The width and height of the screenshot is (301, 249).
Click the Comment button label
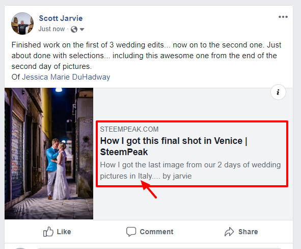(156, 232)
